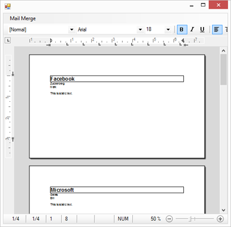This screenshot has width=231, height=227.
Task: Click static text line under Facebook
Action: (x=61, y=93)
